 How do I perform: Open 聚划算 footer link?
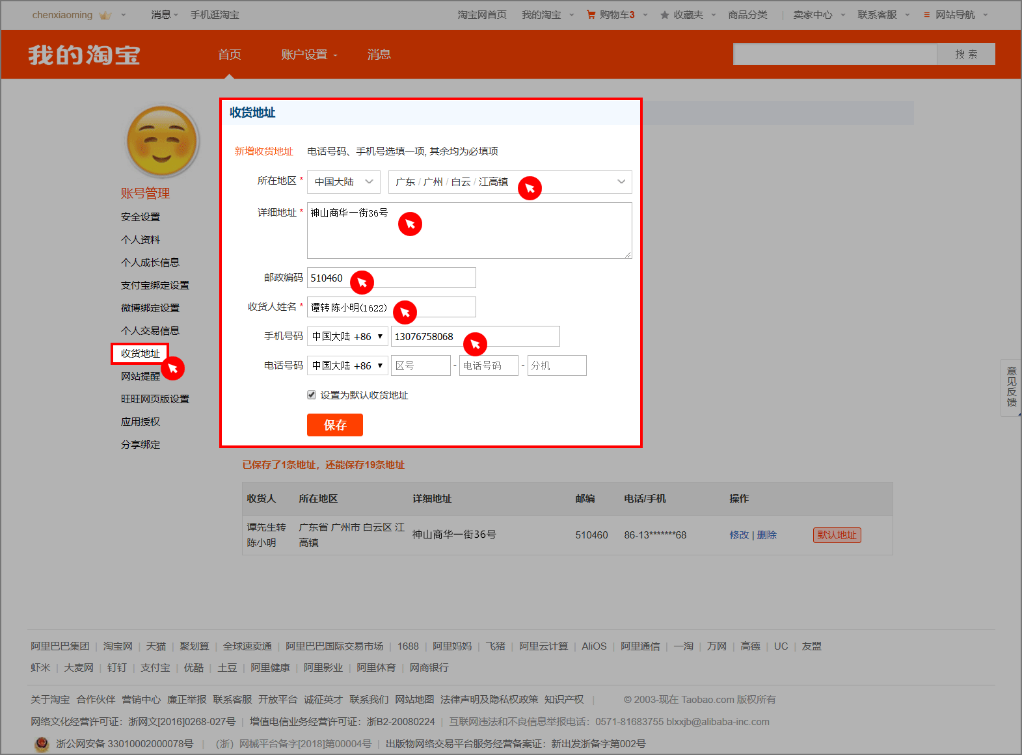pos(195,646)
